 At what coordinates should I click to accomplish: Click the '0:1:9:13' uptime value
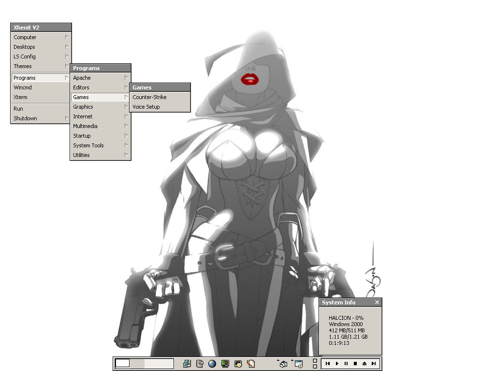339,343
